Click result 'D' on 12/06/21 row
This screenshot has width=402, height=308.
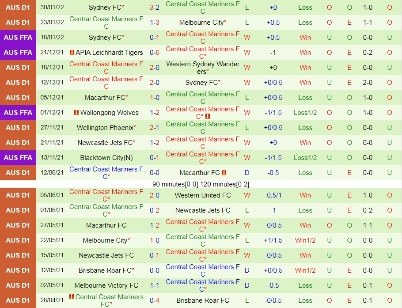point(247,173)
